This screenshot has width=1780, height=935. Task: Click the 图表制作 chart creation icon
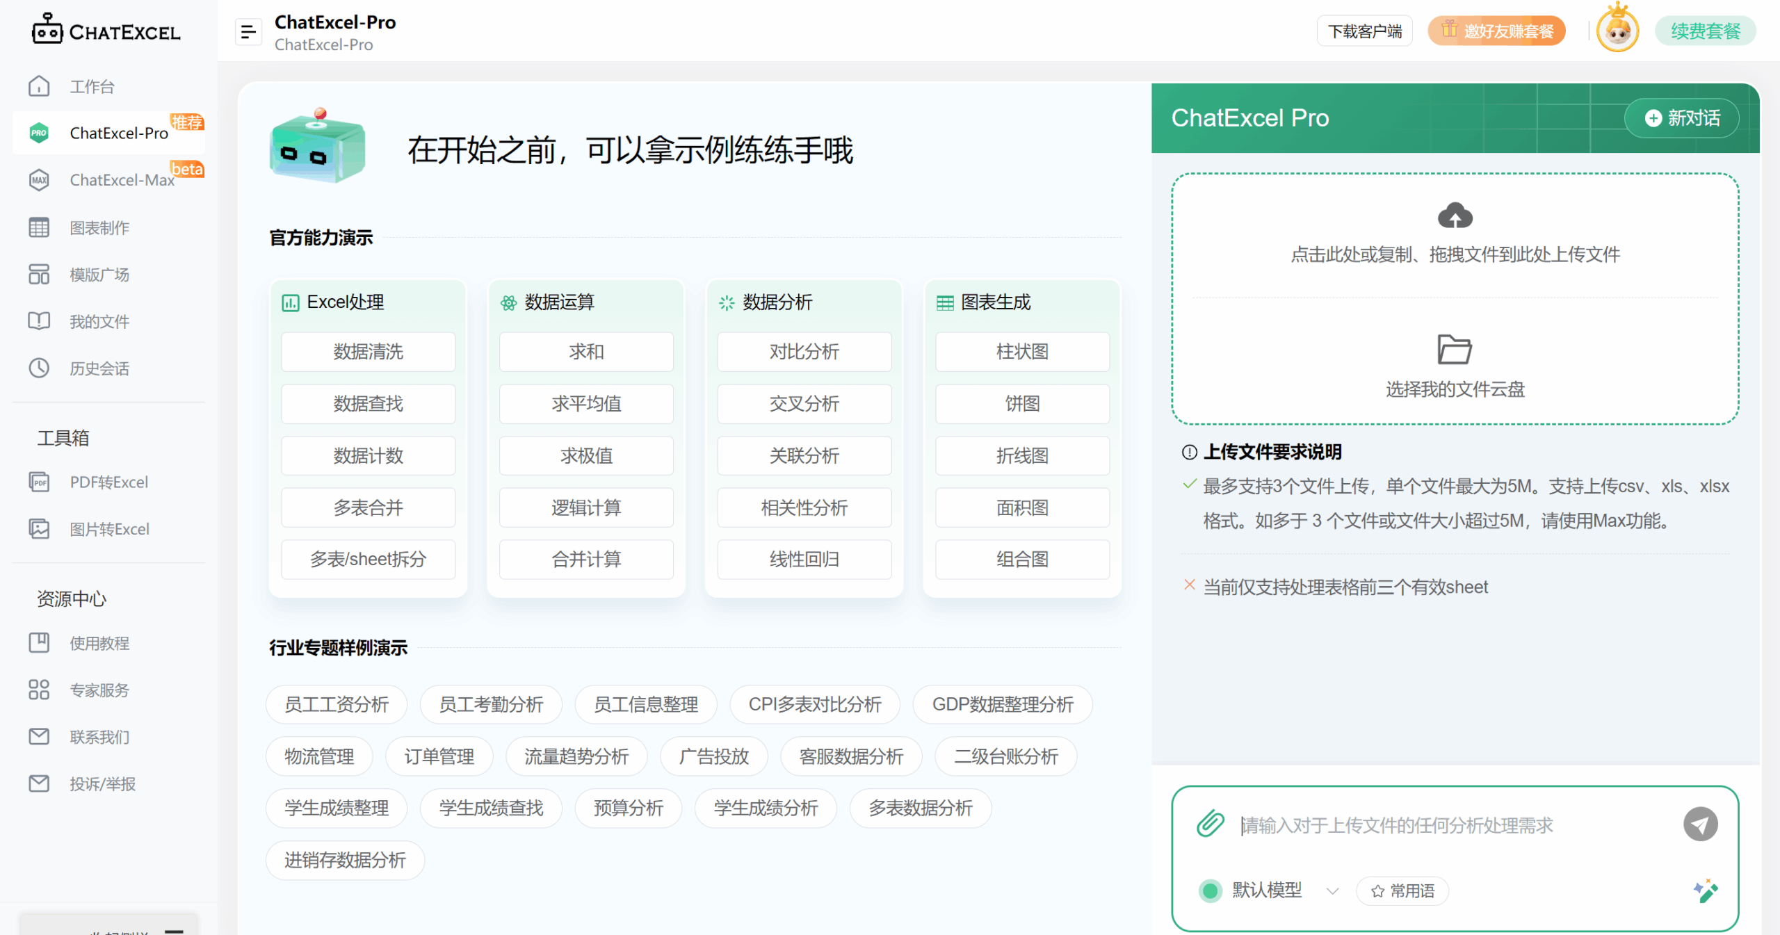pyautogui.click(x=39, y=227)
